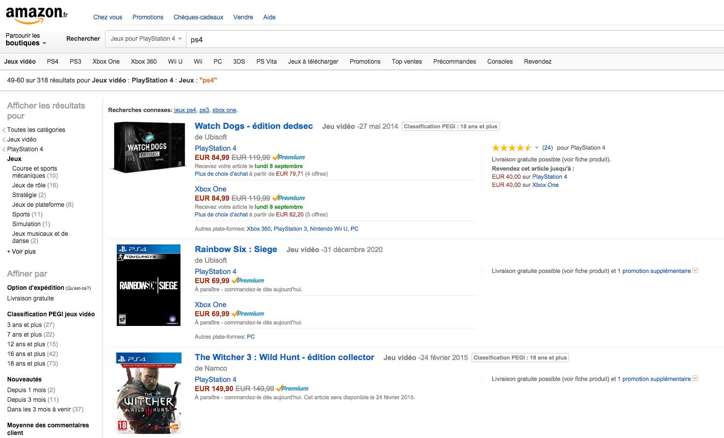The width and height of the screenshot is (724, 438).
Task: Expand the Voir plus categories list
Action: pyautogui.click(x=23, y=252)
